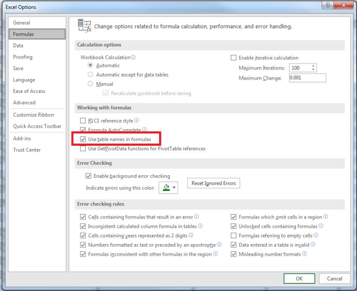Toggle Formulas inconsistent with other formulas checkbox
Image resolution: width=357 pixels, height=291 pixels.
83,254
